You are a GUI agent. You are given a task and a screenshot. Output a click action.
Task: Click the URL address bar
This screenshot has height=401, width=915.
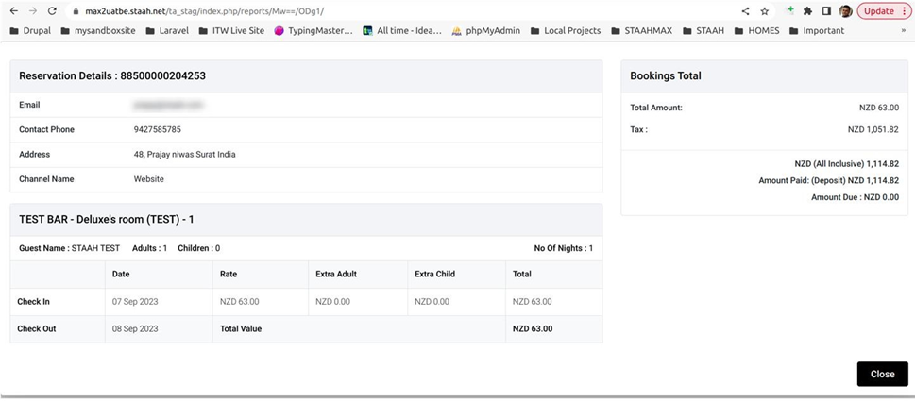point(378,11)
